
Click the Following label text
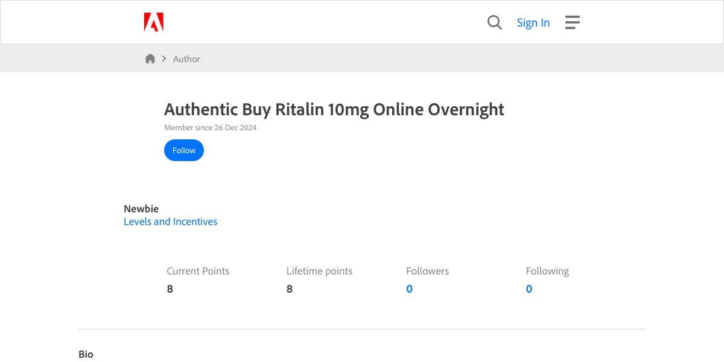547,271
